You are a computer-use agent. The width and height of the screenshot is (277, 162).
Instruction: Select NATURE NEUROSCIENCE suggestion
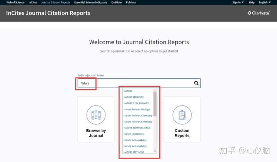(x=137, y=128)
